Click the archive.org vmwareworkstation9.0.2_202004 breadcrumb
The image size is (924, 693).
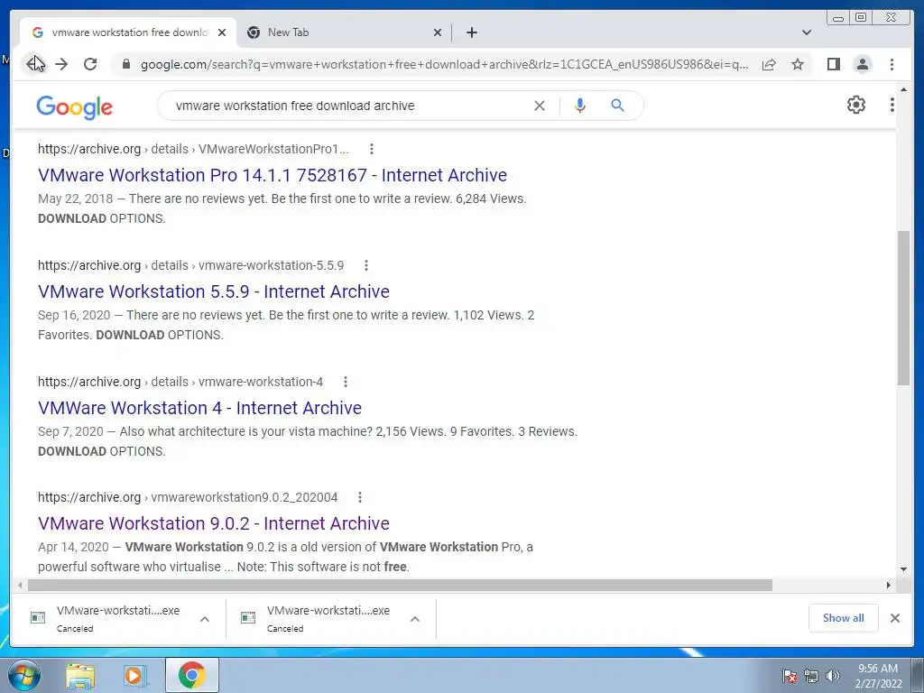pos(188,497)
